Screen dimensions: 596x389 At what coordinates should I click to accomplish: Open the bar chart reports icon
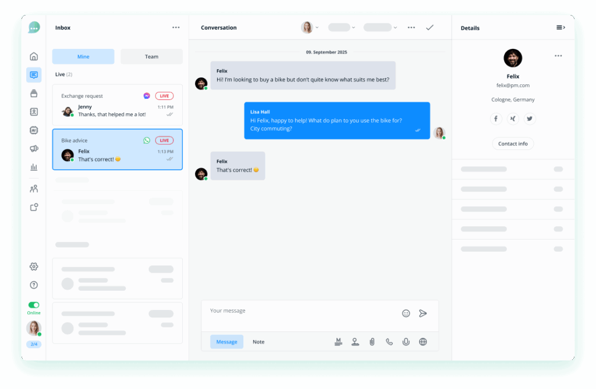tap(34, 167)
